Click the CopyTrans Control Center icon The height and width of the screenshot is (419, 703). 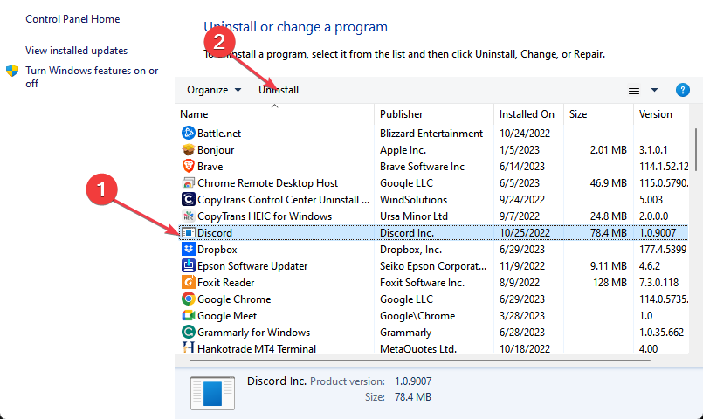click(188, 199)
